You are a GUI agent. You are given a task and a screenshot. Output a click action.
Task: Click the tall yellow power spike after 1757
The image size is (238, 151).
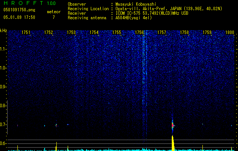point(173,143)
